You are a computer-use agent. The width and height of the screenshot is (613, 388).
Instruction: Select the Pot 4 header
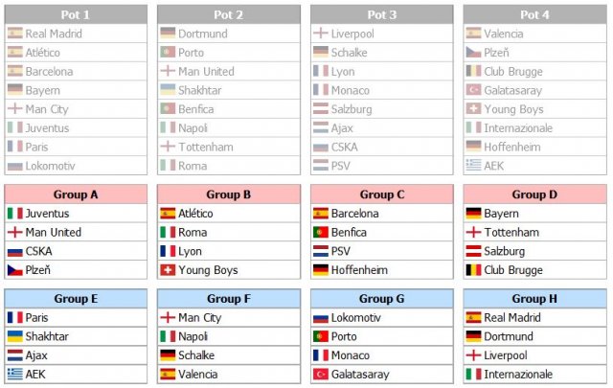[534, 15]
